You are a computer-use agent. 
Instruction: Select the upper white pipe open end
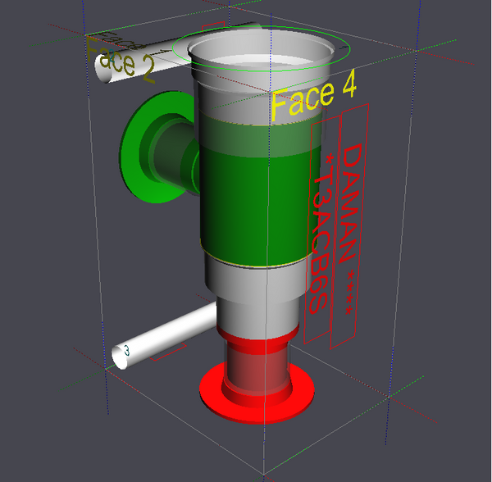tap(103, 68)
